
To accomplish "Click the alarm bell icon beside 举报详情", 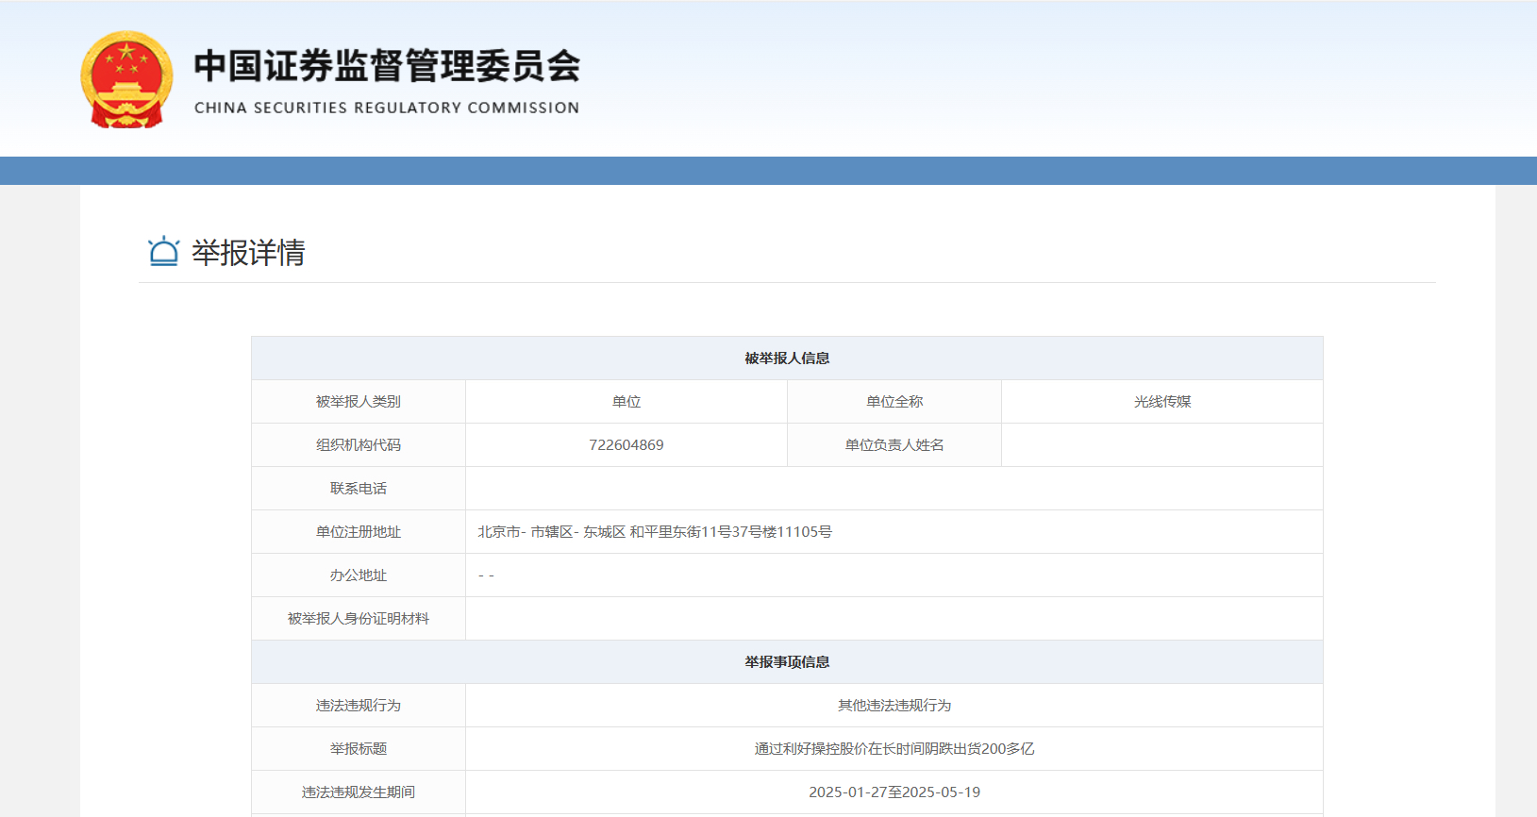I will coord(163,251).
